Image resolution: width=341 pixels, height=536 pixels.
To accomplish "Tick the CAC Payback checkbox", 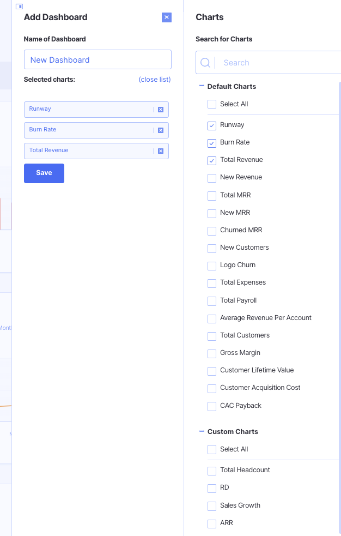I will pos(212,406).
